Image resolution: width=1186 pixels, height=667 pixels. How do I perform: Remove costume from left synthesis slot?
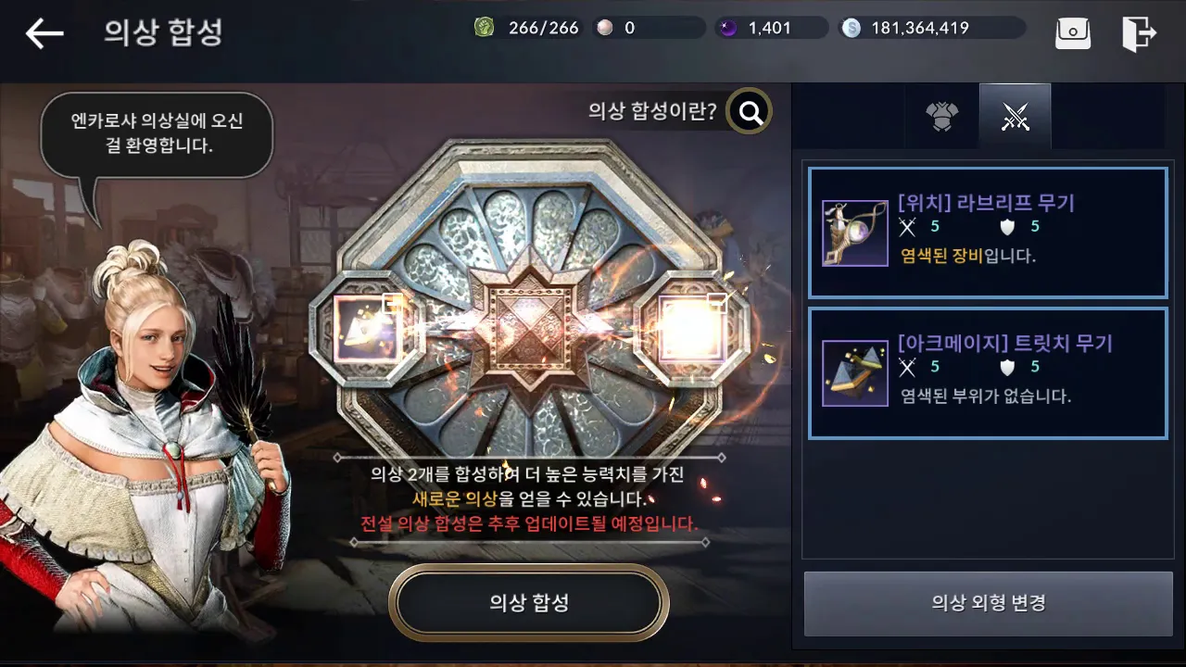(368, 330)
